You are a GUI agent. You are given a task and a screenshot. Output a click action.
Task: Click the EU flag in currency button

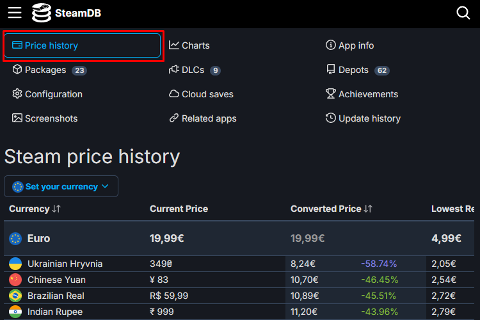coord(18,186)
